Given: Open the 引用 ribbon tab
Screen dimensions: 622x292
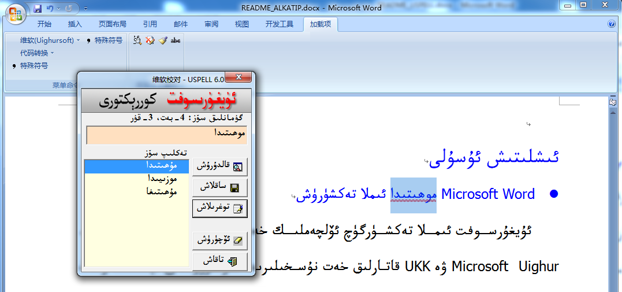Looking at the screenshot, I should click(x=150, y=24).
